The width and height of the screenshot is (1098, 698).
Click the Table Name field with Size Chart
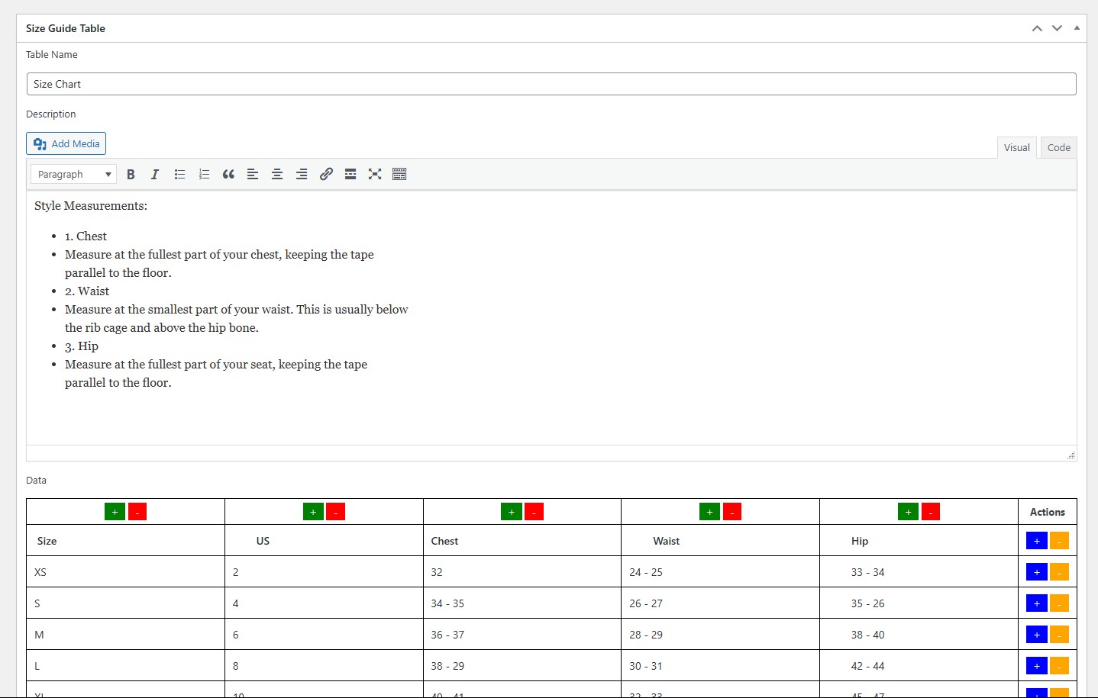click(x=551, y=84)
